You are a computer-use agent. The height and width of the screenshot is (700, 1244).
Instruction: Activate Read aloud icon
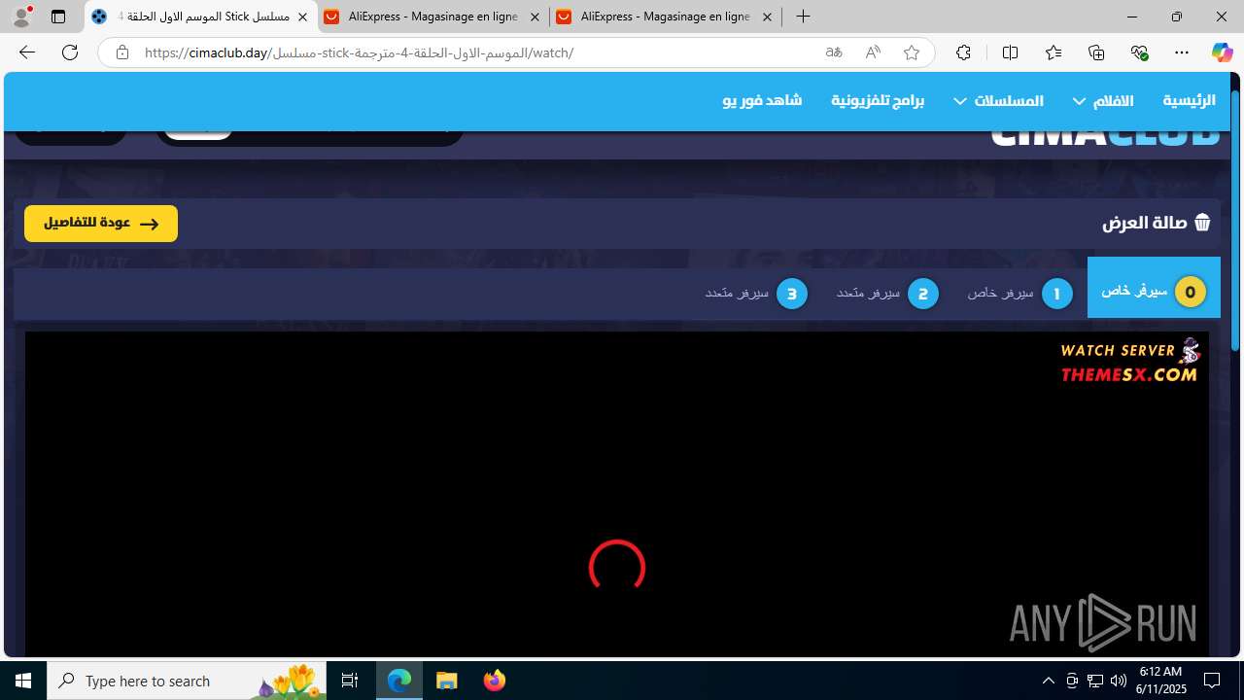873,52
